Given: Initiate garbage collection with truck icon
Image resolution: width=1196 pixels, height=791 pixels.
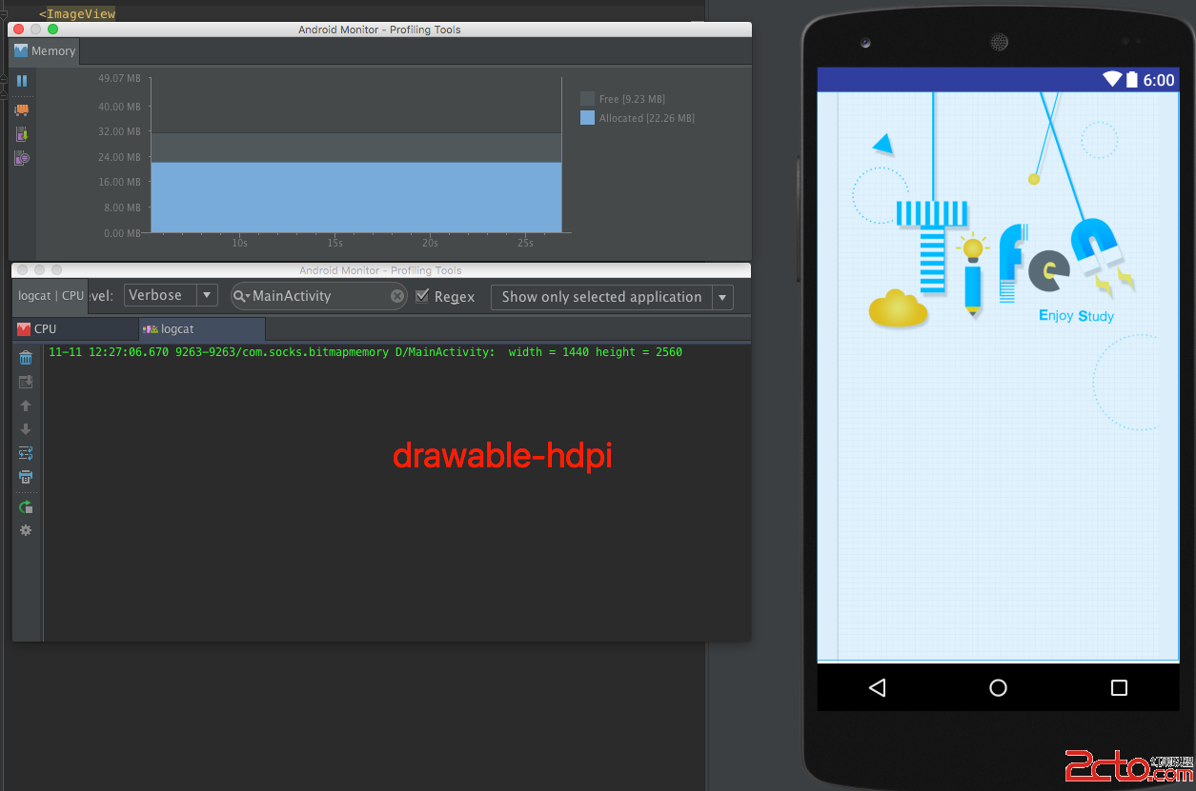Looking at the screenshot, I should (22, 110).
